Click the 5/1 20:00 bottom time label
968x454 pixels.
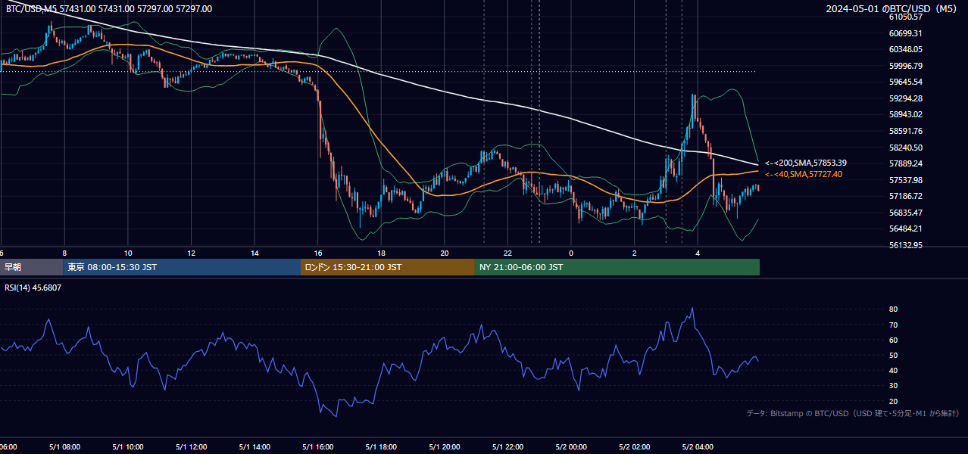(445, 447)
